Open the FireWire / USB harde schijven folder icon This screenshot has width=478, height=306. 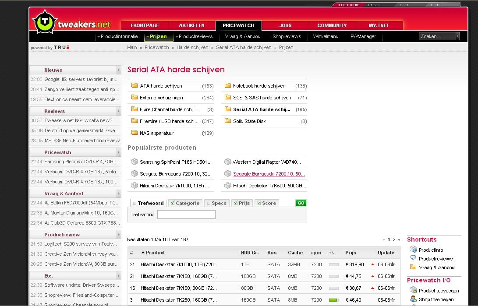(135, 121)
